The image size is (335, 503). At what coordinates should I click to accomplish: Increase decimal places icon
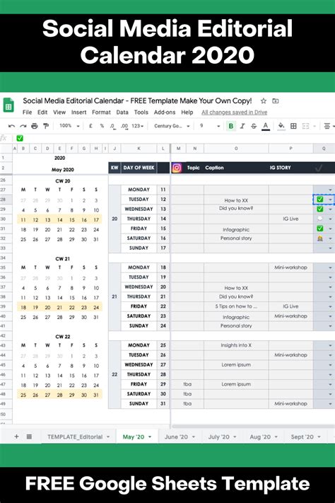124,126
